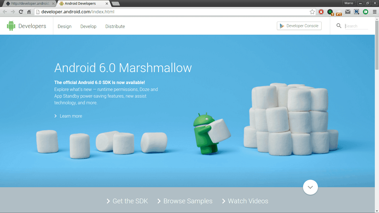Open Browse Samples link
Image resolution: width=379 pixels, height=213 pixels.
(x=188, y=201)
